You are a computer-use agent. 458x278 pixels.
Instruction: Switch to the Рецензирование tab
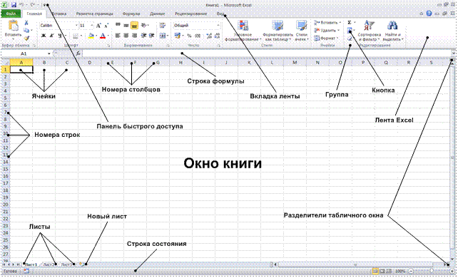[190, 14]
